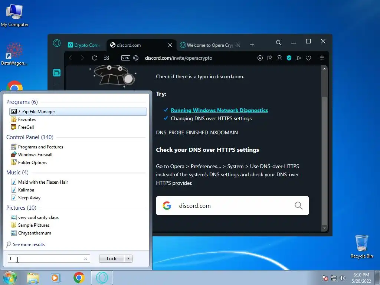380x285 pixels.
Task: Click the Control Panel (140) header
Action: (30, 137)
